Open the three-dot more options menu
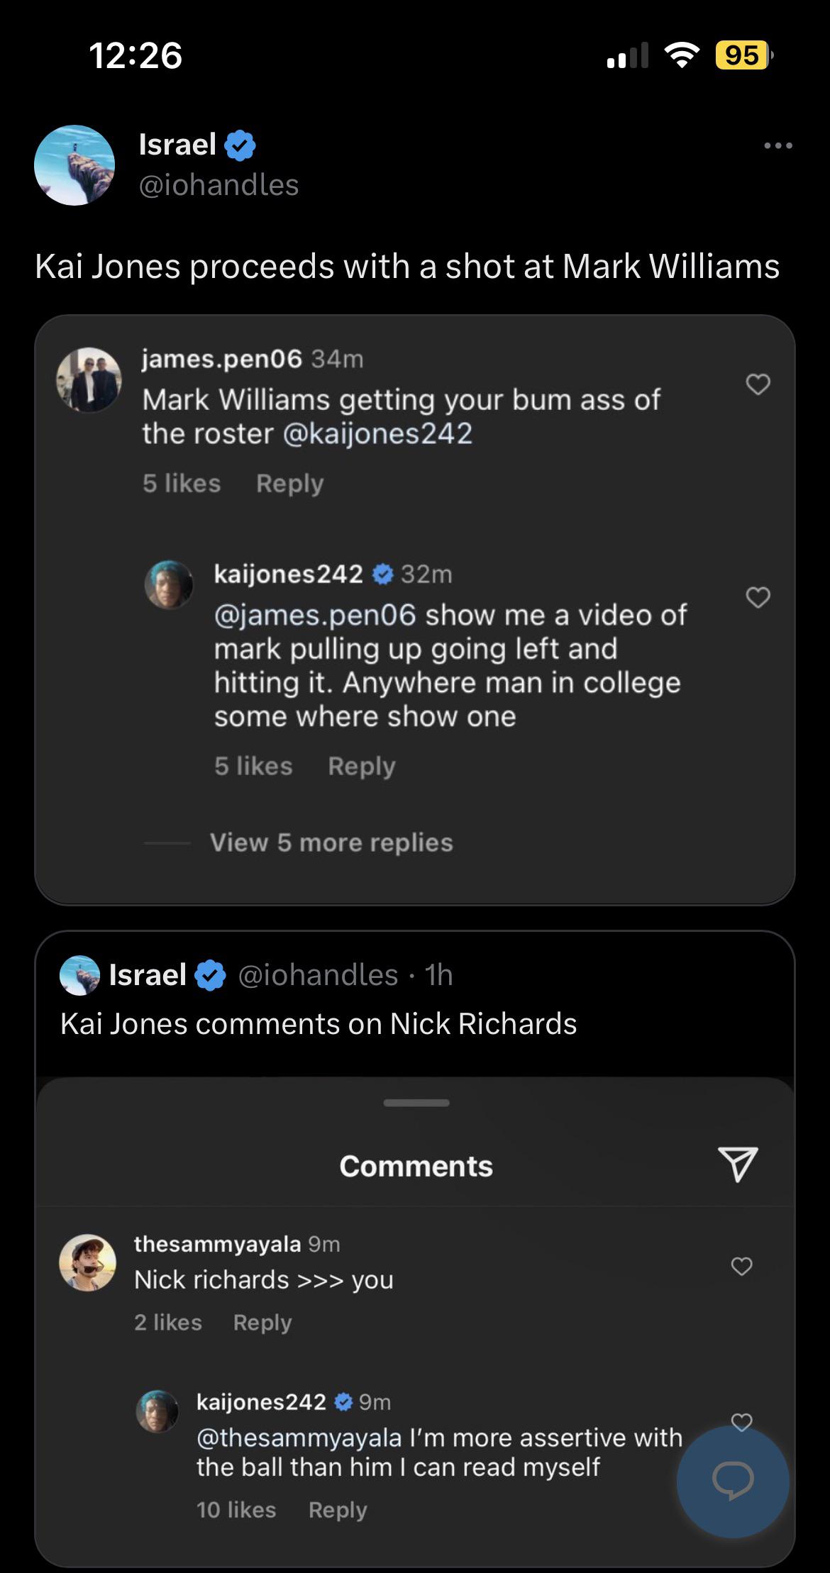830x1573 pixels. (x=778, y=146)
